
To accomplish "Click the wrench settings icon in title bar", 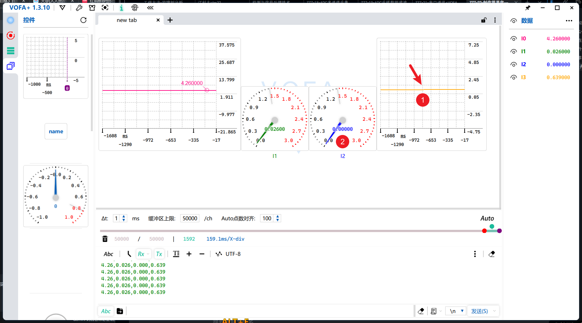I will pyautogui.click(x=79, y=8).
